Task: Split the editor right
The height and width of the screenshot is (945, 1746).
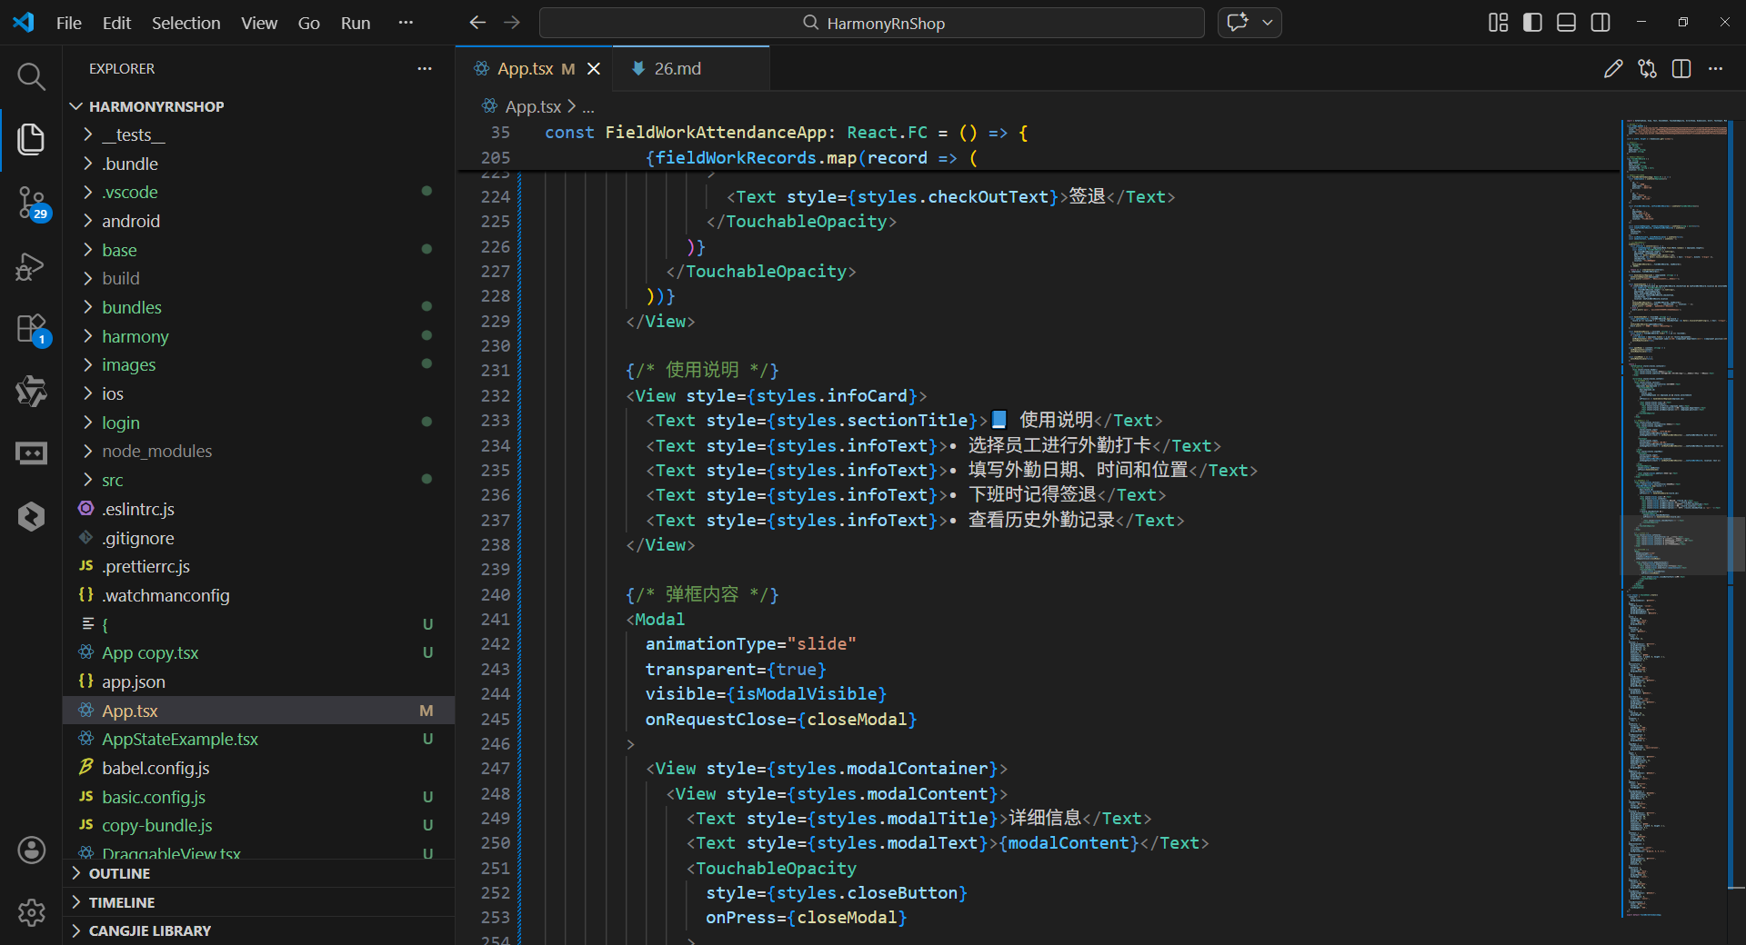Action: coord(1681,69)
